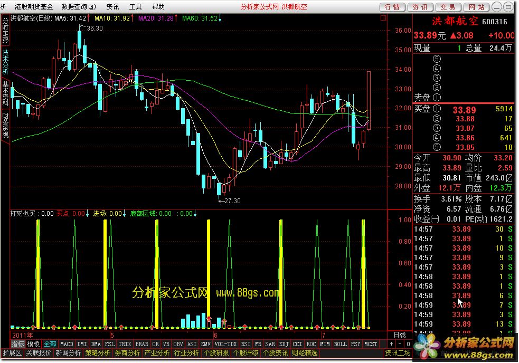Select the MTM indicator
The height and width of the screenshot is (363, 519).
pos(325,344)
